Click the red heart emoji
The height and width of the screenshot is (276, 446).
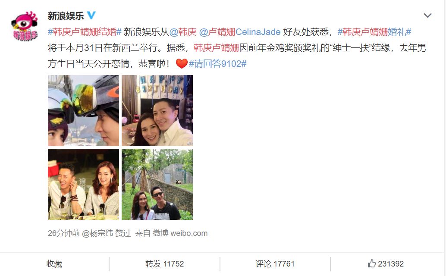pyautogui.click(x=182, y=64)
